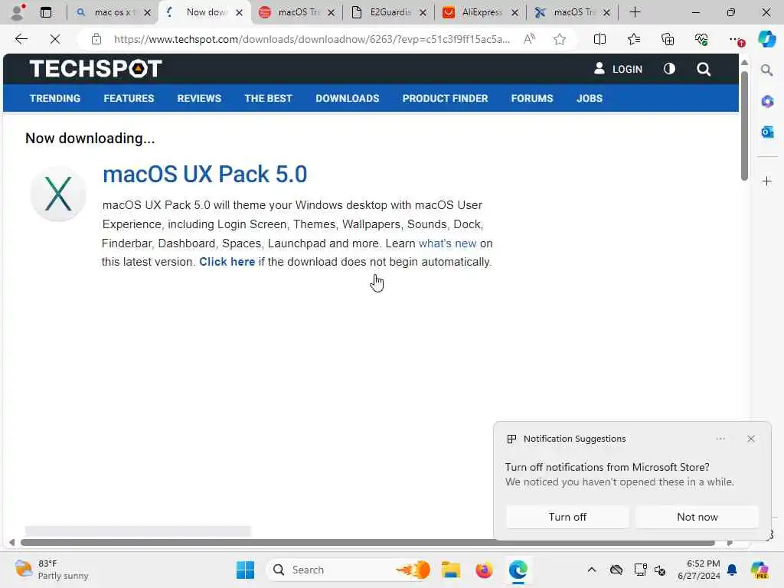Click the TechSpot logo
This screenshot has height=588, width=784.
(x=96, y=68)
